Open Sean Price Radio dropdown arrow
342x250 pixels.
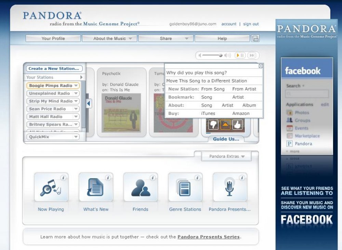tap(76, 109)
